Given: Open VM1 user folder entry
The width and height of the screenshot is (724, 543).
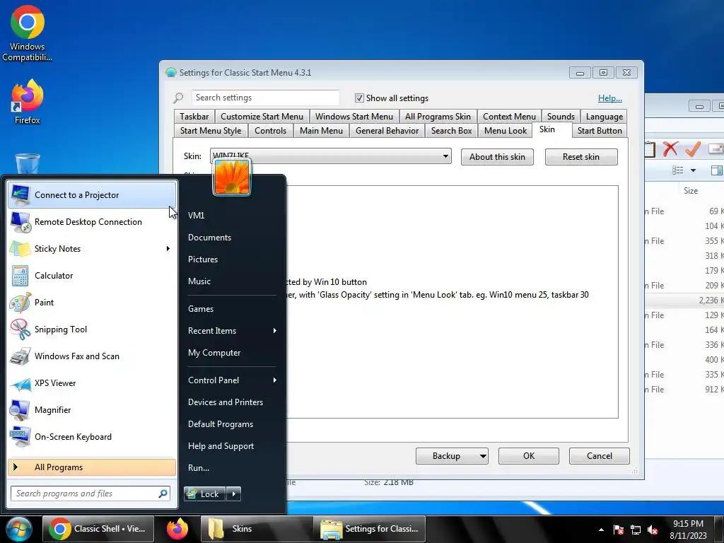Looking at the screenshot, I should (197, 216).
